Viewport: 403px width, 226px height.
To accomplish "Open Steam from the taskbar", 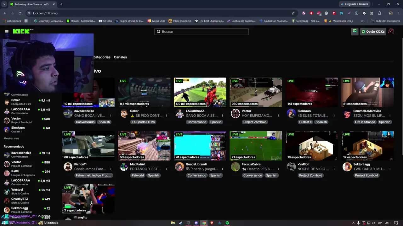I will tap(181, 223).
